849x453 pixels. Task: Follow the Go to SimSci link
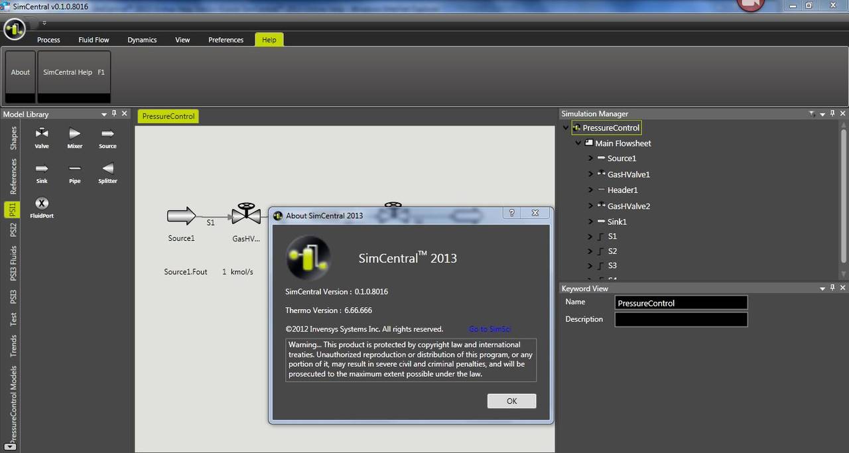[490, 329]
